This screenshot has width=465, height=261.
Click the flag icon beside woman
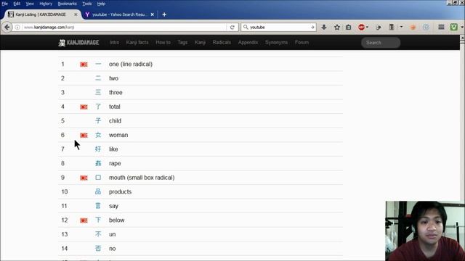84,136
